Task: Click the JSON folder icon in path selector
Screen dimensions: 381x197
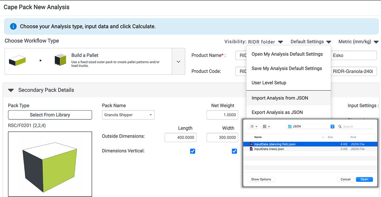Action: click(290, 126)
